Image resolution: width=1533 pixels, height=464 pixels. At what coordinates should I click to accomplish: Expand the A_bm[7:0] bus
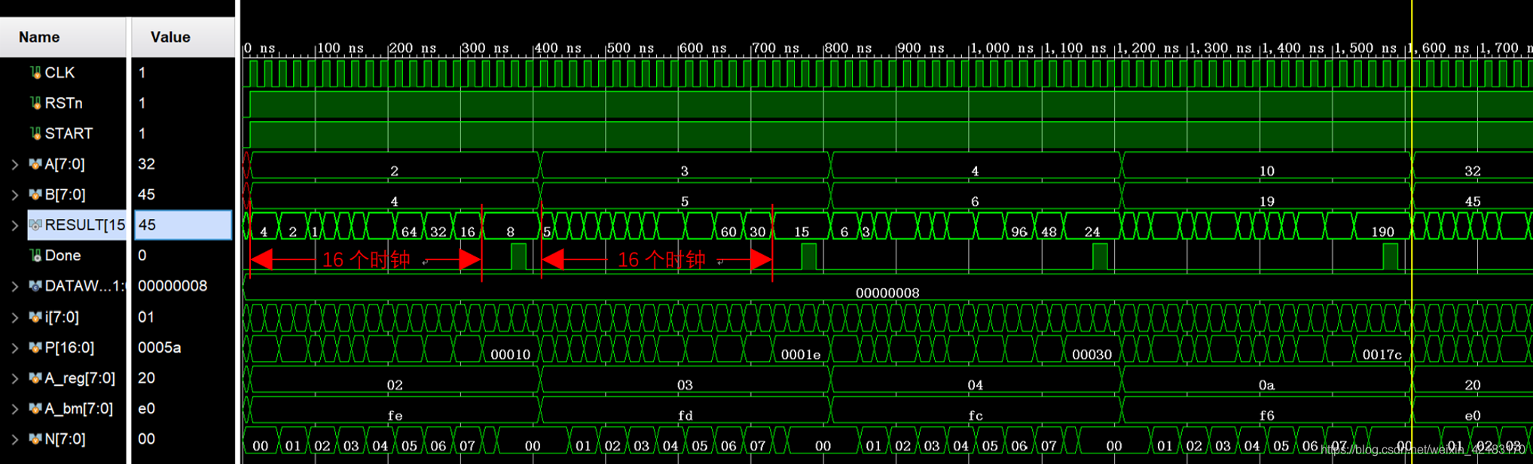pyautogui.click(x=15, y=408)
